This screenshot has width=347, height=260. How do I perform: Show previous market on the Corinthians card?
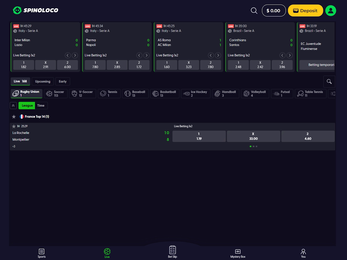point(282,55)
